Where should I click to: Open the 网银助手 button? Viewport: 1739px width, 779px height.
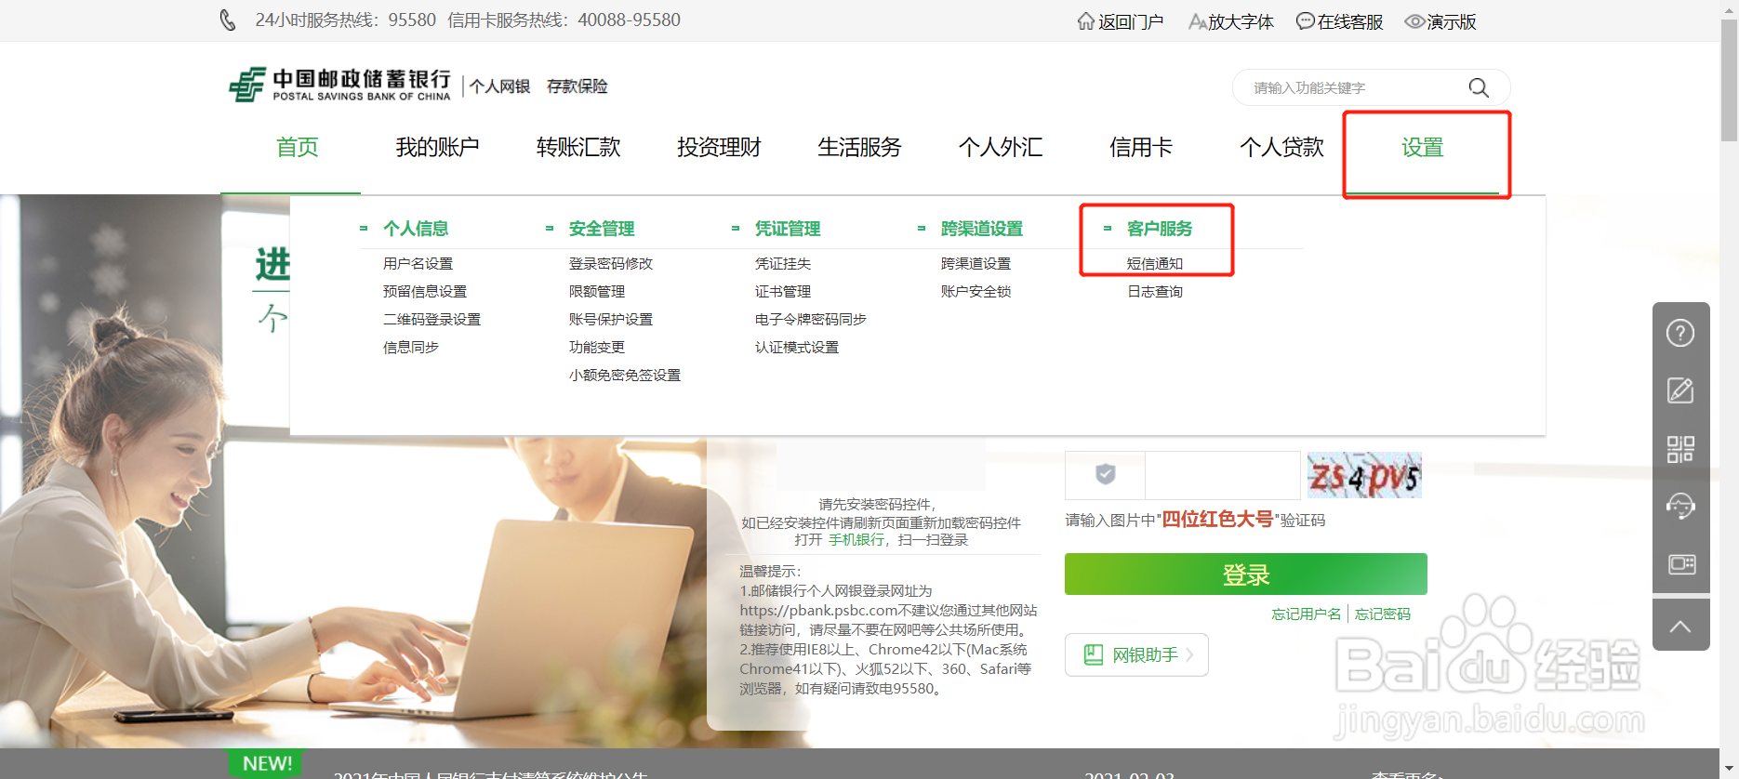pos(1136,655)
